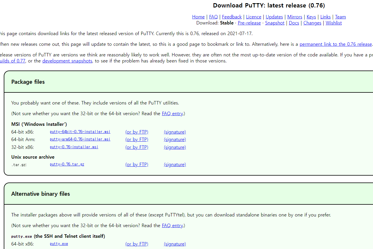373x249 pixels.
Task: Click the Download PuTTY: latest release title
Action: pos(269,5)
